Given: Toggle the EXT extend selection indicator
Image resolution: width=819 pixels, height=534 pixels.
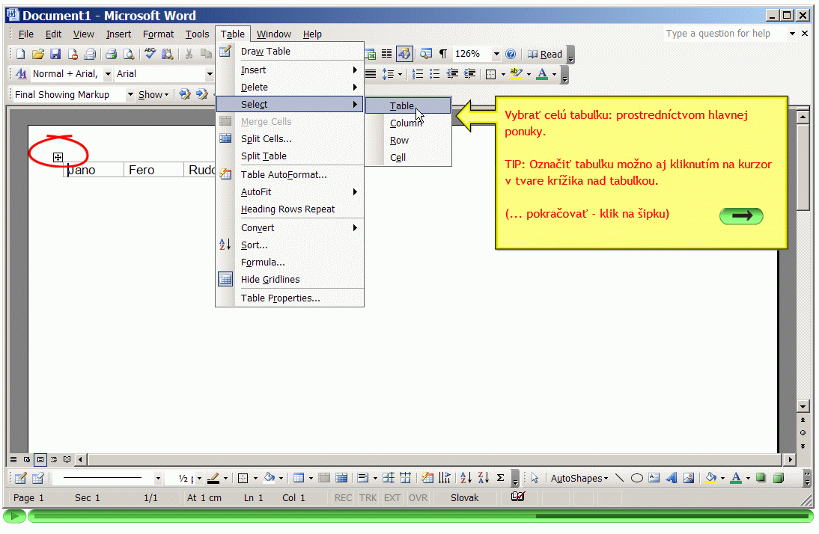Looking at the screenshot, I should coord(392,497).
